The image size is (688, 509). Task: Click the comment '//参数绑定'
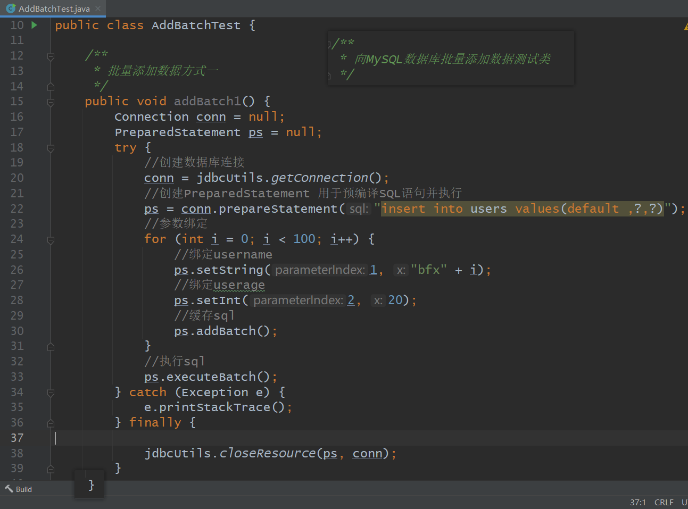pos(176,224)
